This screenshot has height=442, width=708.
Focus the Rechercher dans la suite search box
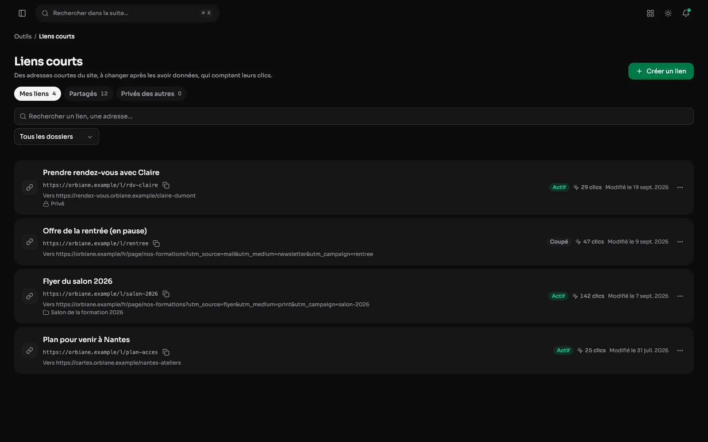coord(127,13)
